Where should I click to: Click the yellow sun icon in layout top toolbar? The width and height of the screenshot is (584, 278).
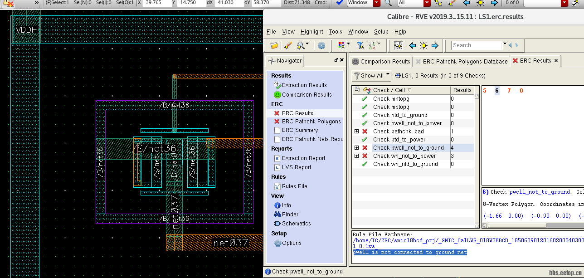(480, 3)
